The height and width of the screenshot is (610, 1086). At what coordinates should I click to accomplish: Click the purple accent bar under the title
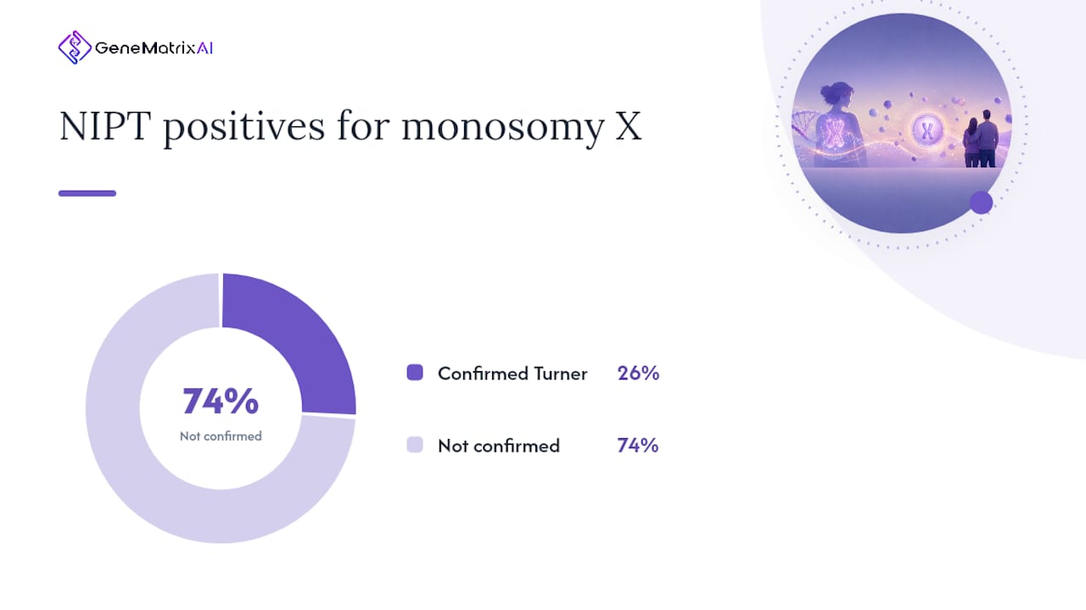tap(87, 193)
